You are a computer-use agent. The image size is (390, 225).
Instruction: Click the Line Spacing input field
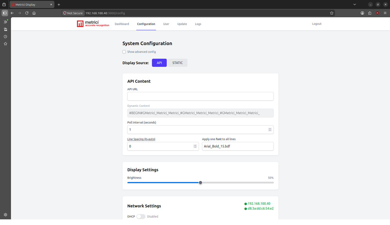(163, 147)
